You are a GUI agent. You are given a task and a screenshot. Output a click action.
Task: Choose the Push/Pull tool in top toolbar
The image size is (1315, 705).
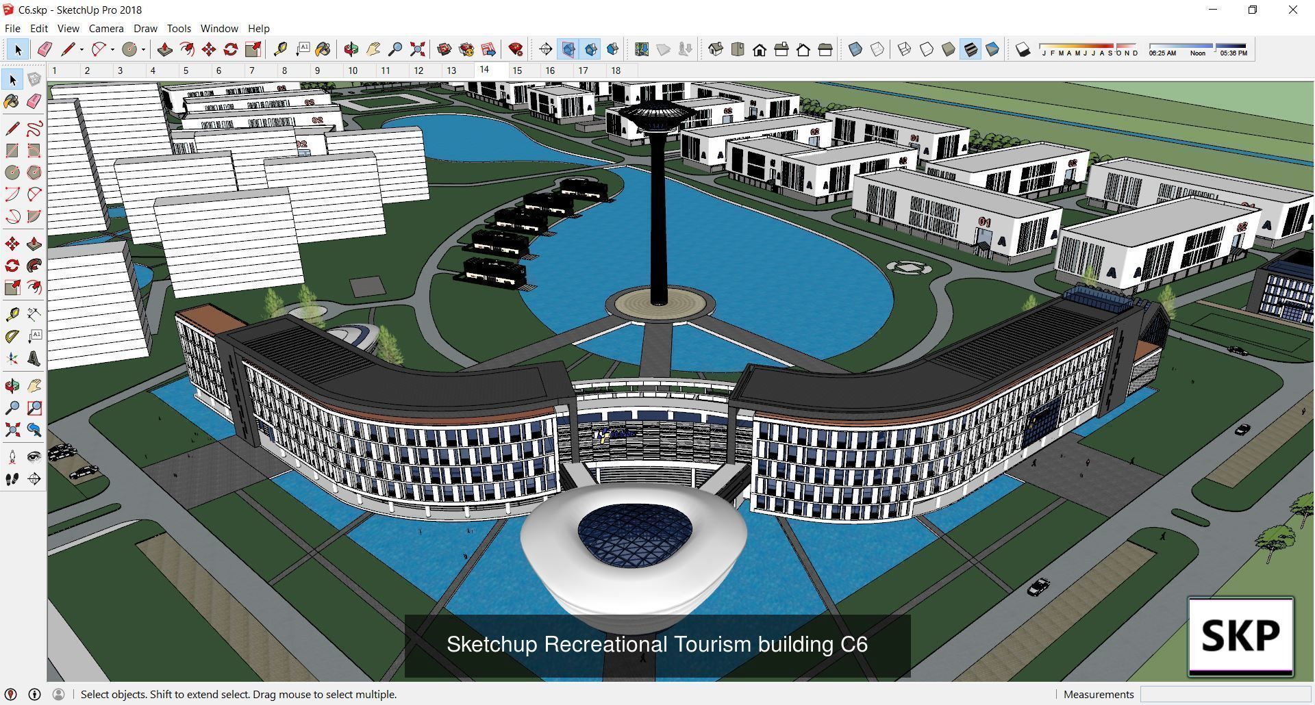coord(164,49)
